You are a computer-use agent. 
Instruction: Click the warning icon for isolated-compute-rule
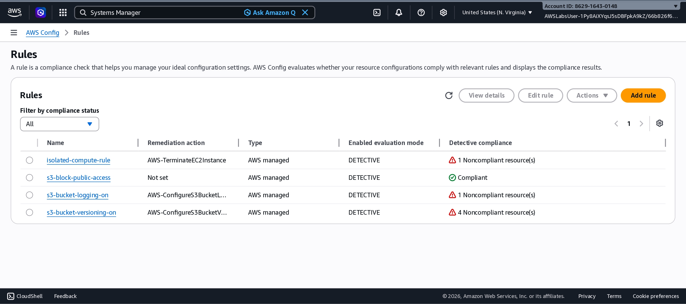click(452, 160)
